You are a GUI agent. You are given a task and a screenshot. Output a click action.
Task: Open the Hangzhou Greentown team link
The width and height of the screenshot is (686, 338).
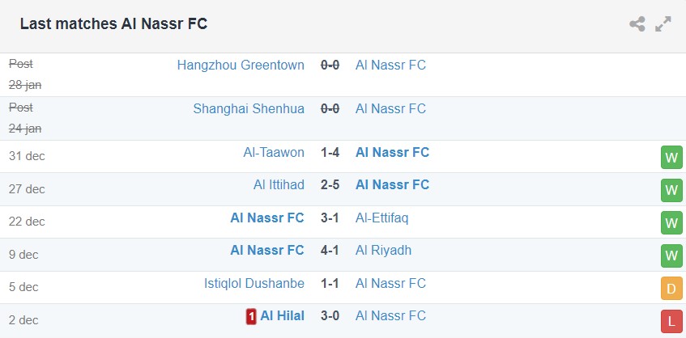coord(241,65)
